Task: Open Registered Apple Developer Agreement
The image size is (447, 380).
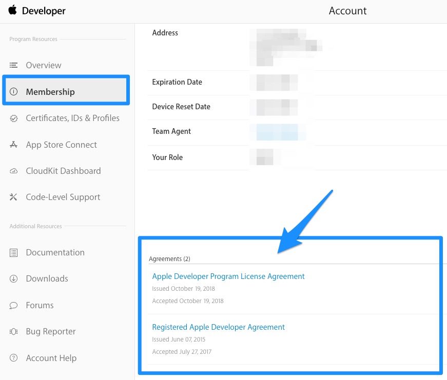Action: pos(219,327)
